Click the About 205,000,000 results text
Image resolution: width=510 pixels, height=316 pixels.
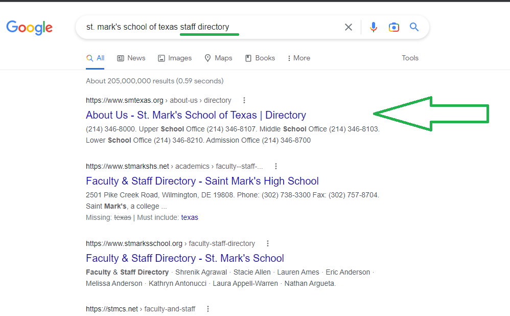tap(154, 81)
